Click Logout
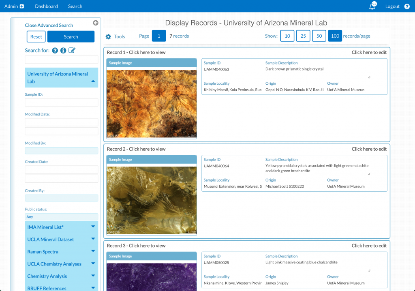The height and width of the screenshot is (291, 415). pos(392,6)
